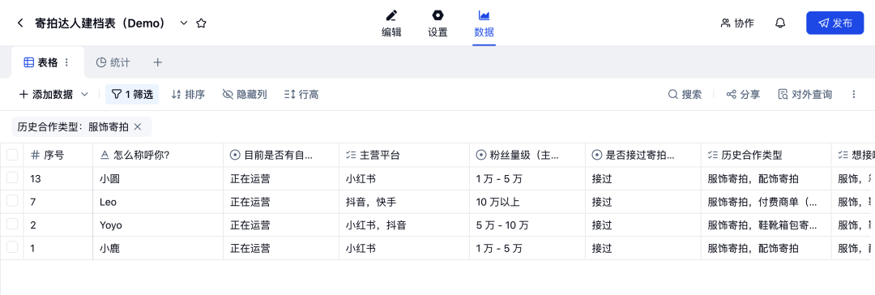Add a new view with plus icon

point(157,62)
